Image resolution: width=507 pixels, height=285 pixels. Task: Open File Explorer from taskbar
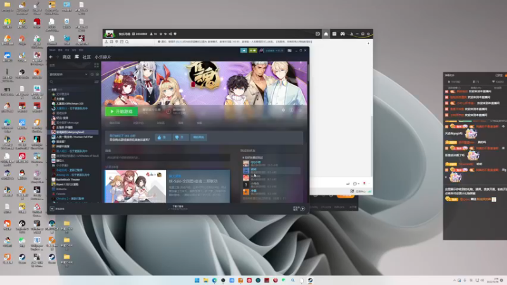click(x=205, y=280)
